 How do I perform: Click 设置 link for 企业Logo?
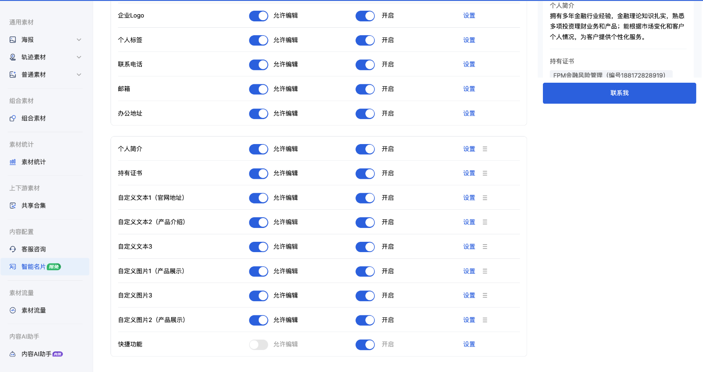[x=469, y=15]
